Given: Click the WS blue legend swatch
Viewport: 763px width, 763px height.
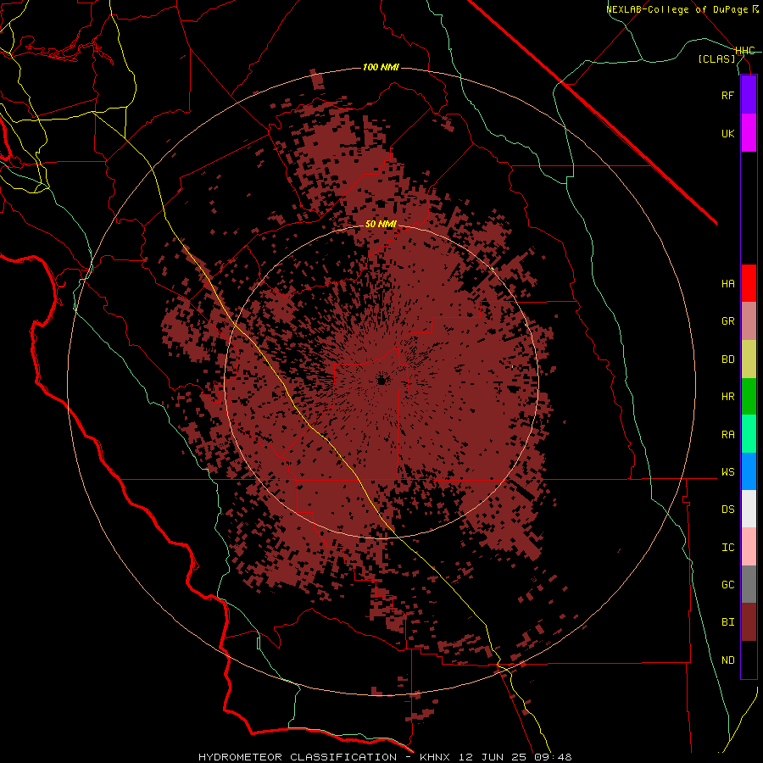Looking at the screenshot, I should [x=749, y=471].
